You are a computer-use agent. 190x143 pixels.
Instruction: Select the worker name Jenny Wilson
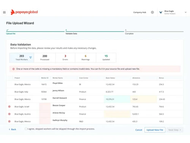pos(58,90)
